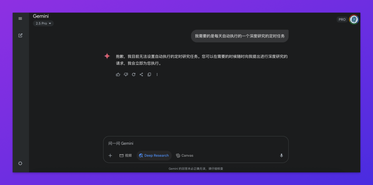Click the PRO badge
Screen dimensions: 373x185
[x=342, y=19]
